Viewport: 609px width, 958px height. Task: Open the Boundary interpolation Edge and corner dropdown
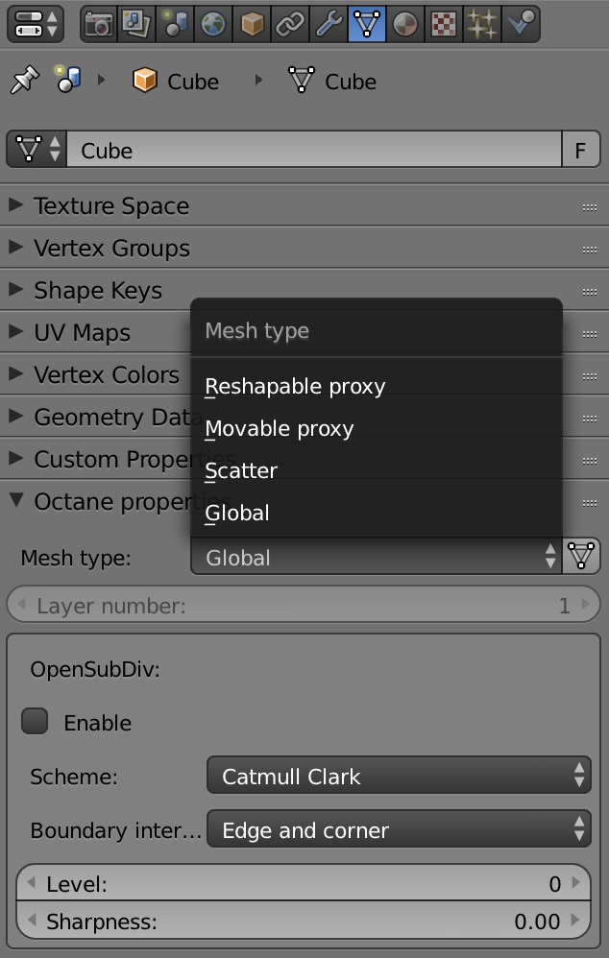[x=399, y=829]
